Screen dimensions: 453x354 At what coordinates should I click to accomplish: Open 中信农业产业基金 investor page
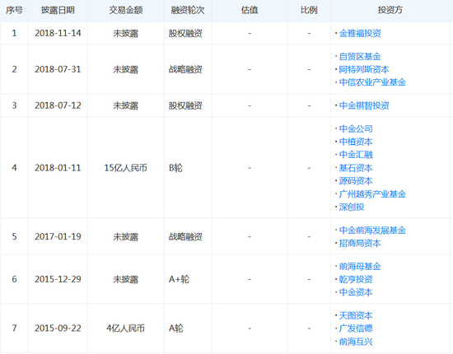pos(372,82)
